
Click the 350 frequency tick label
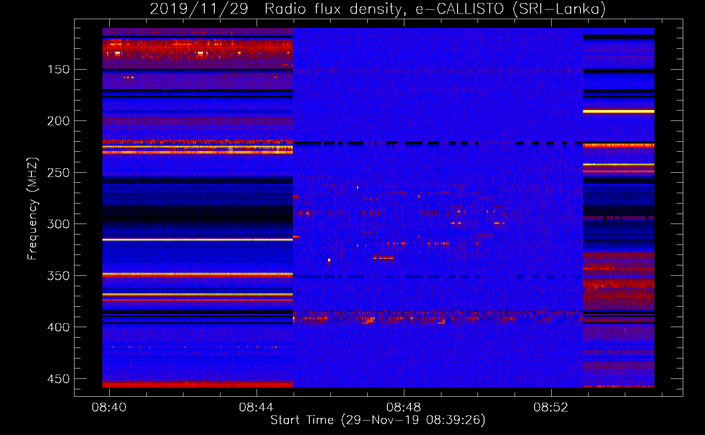[58, 276]
